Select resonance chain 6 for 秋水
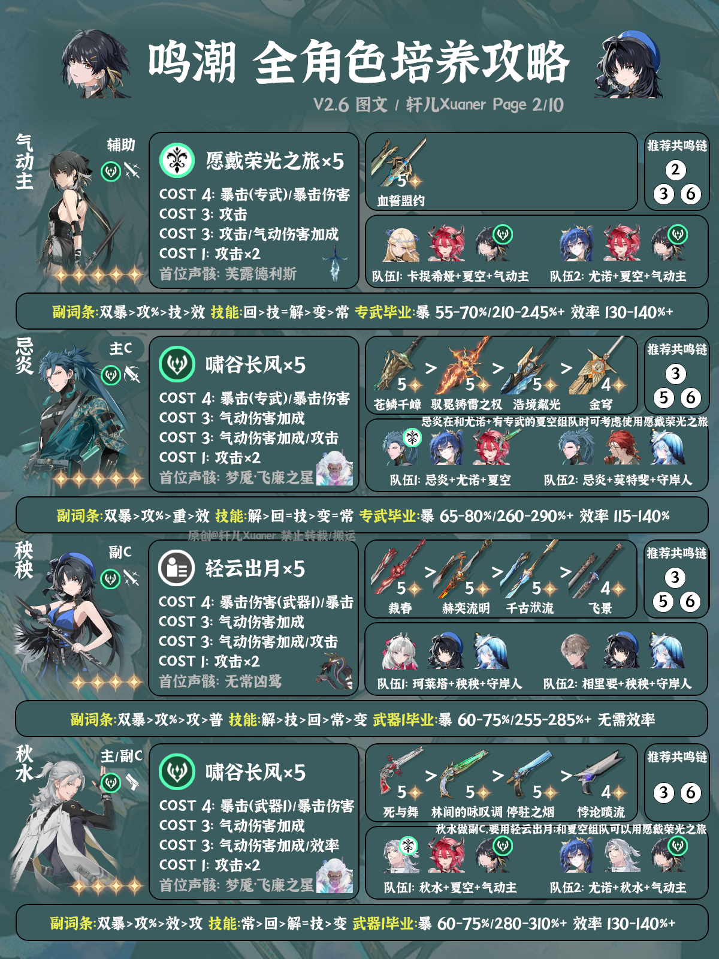Viewport: 719px width, 959px height. click(x=690, y=793)
